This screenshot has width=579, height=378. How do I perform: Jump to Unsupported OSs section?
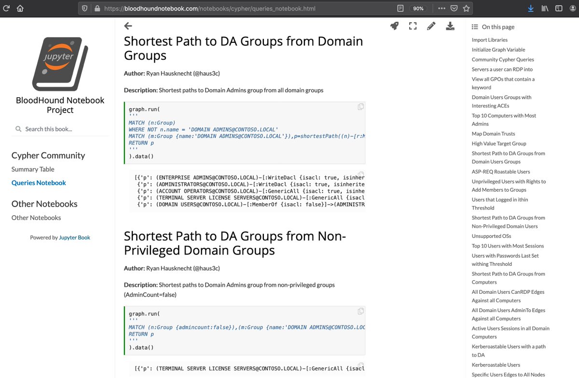coord(491,236)
